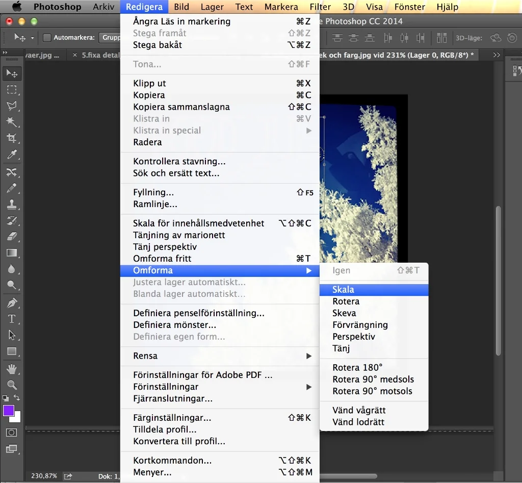Image resolution: width=522 pixels, height=483 pixels.
Task: Select the Dodge tool
Action: (12, 285)
